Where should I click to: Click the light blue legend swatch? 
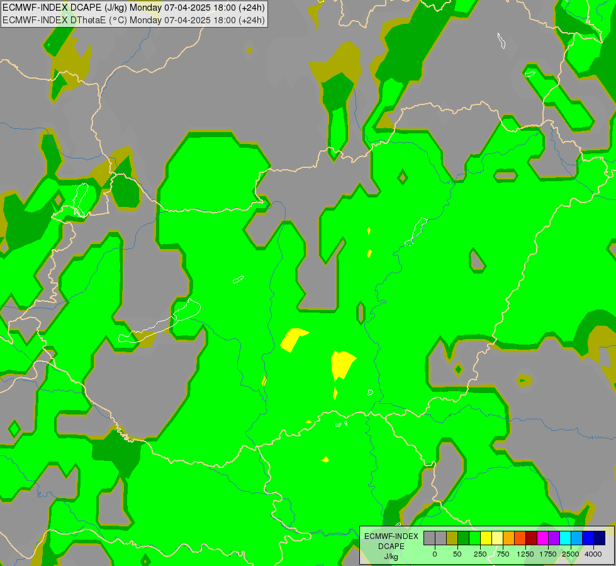577,538
